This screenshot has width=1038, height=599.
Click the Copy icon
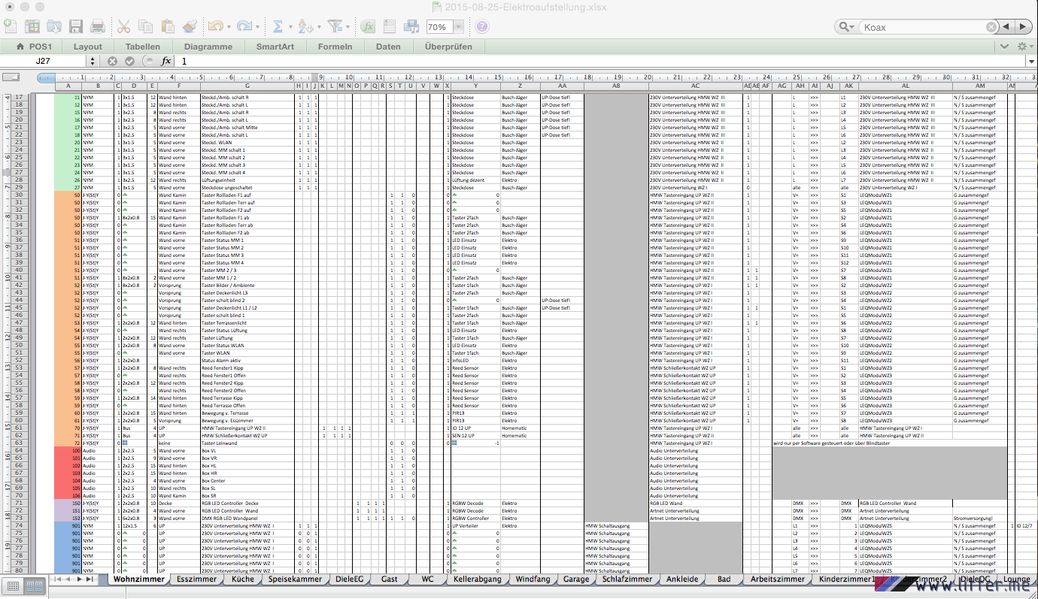click(x=146, y=26)
